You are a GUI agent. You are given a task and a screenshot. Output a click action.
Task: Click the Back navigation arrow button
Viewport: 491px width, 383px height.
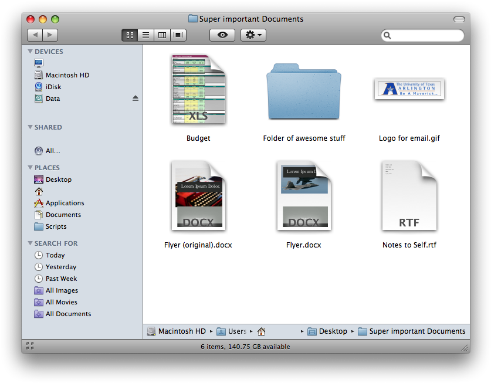35,35
